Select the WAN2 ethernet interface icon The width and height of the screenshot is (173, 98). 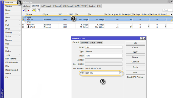[28, 27]
